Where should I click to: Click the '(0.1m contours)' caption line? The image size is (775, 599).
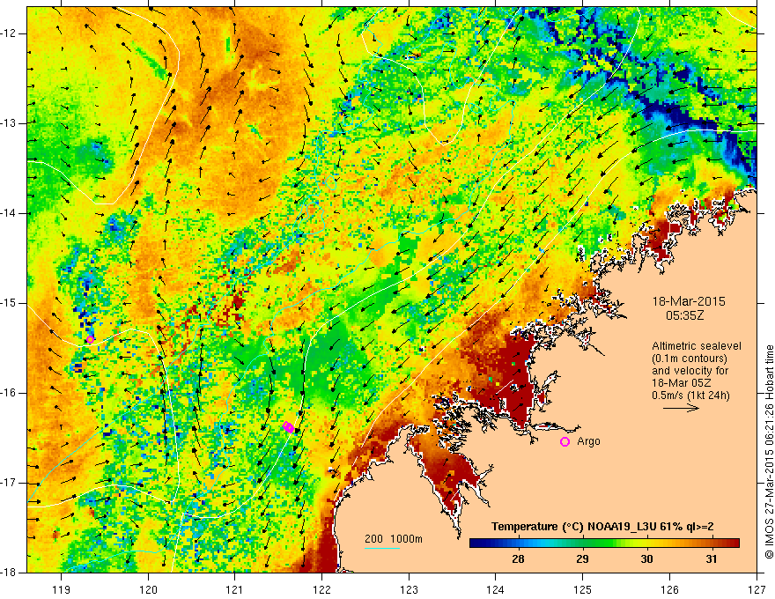(690, 359)
